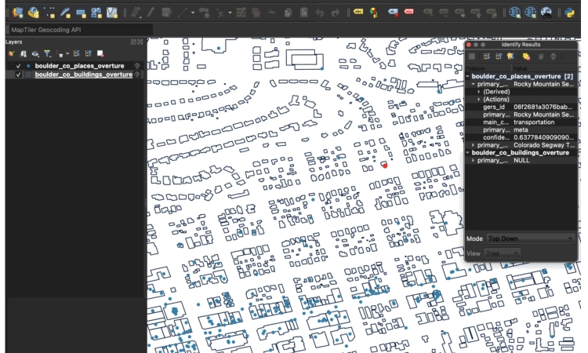
Task: Click Collapse All icon in Layers panel
Action: (88, 53)
